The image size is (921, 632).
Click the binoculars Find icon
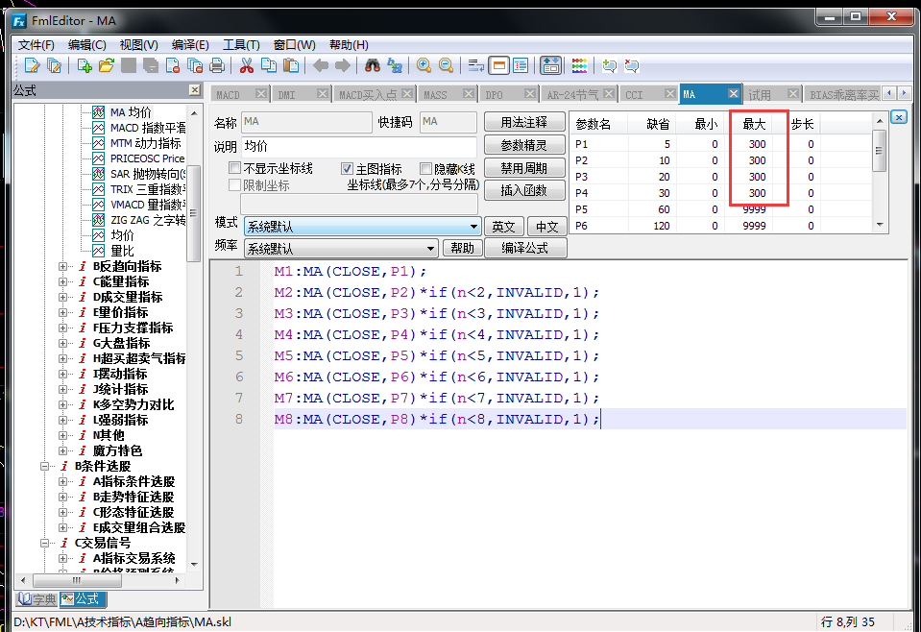coord(372,65)
